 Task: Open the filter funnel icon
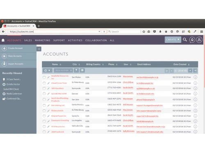pyautogui.click(x=76, y=70)
